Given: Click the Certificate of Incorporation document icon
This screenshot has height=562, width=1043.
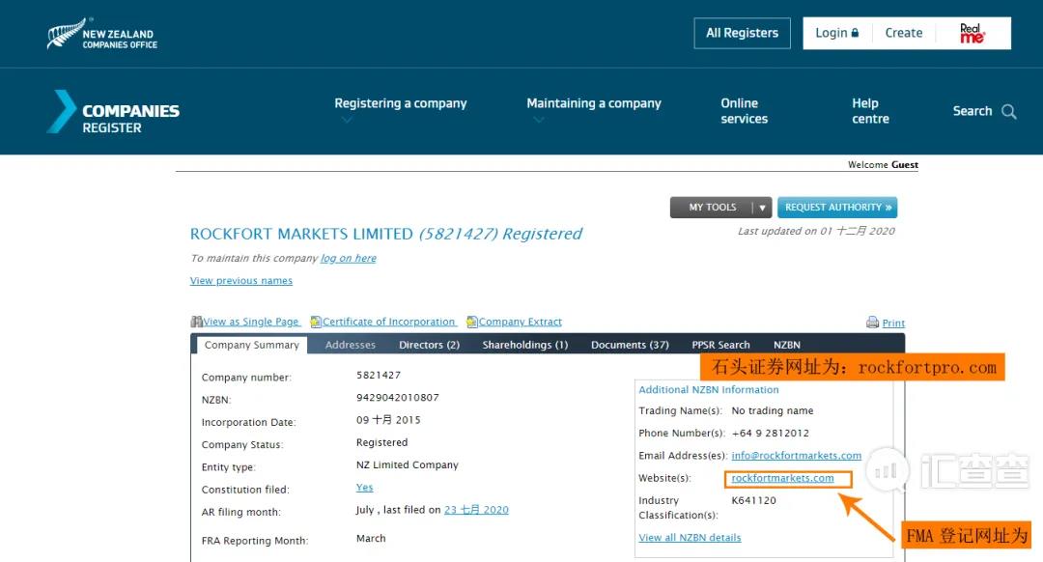Looking at the screenshot, I should click(316, 322).
